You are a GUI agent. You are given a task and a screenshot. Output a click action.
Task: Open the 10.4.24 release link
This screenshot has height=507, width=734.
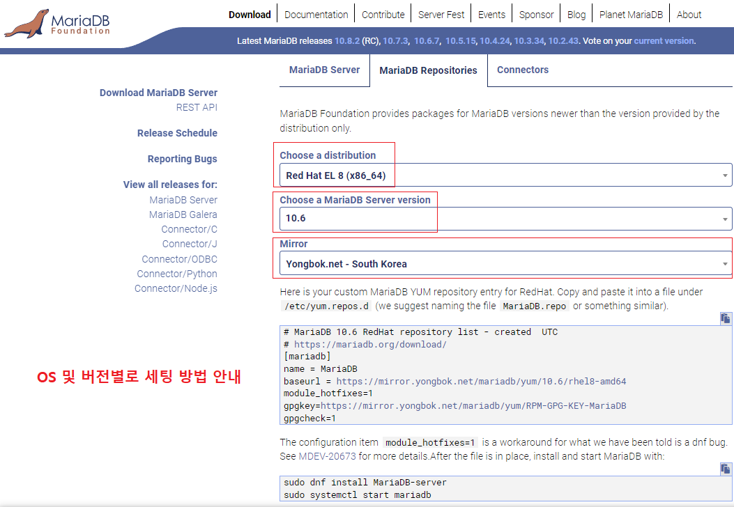494,40
